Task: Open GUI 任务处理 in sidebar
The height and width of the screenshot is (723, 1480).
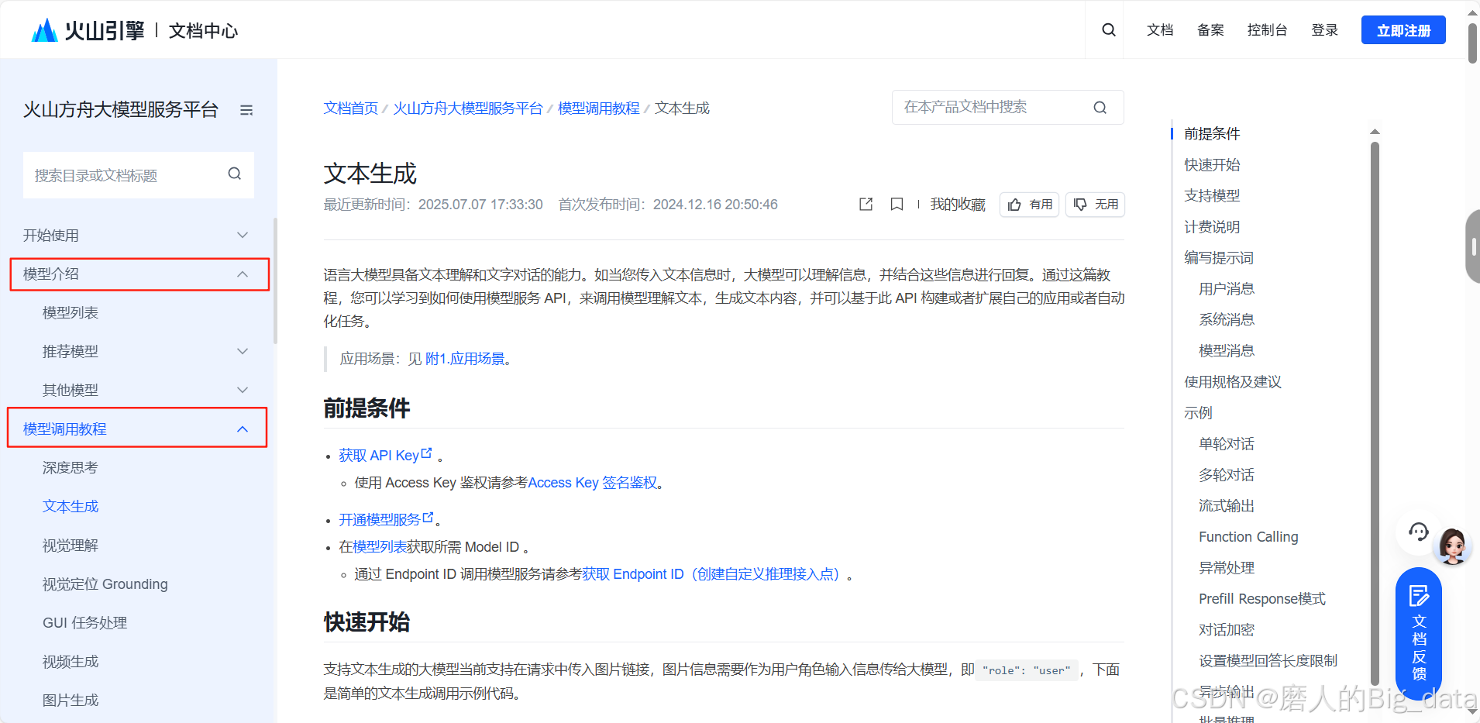Action: tap(84, 622)
